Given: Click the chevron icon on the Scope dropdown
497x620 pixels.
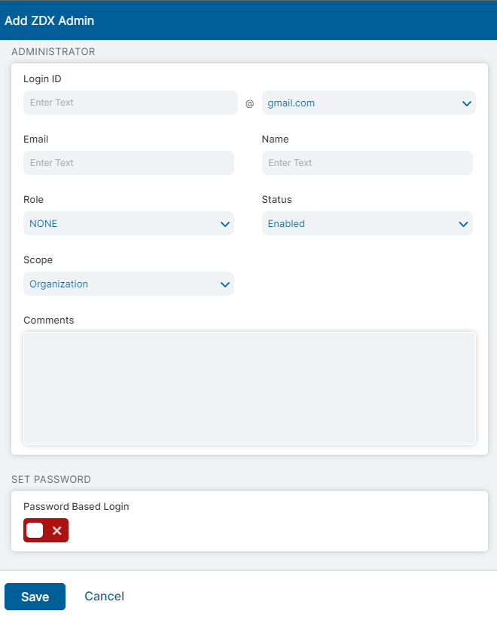Looking at the screenshot, I should coord(224,284).
